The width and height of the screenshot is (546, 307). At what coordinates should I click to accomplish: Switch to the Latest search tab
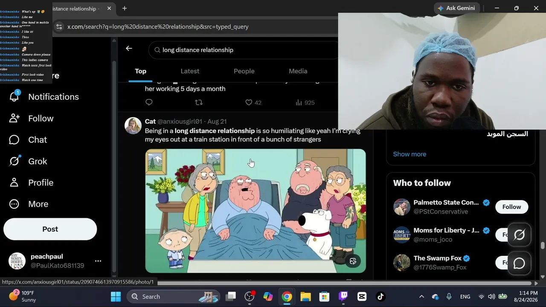(x=190, y=71)
